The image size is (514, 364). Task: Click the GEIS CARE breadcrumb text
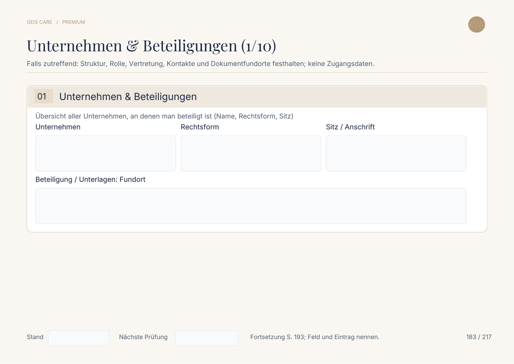point(39,22)
